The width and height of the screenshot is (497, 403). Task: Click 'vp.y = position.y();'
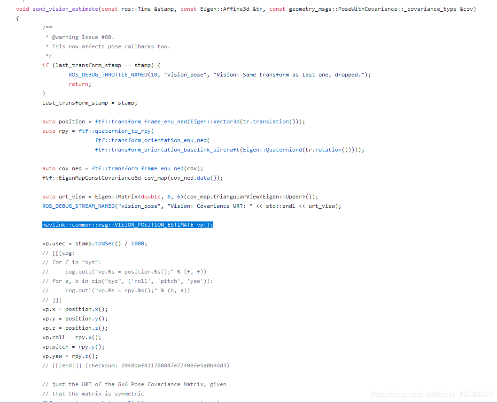tap(75, 319)
